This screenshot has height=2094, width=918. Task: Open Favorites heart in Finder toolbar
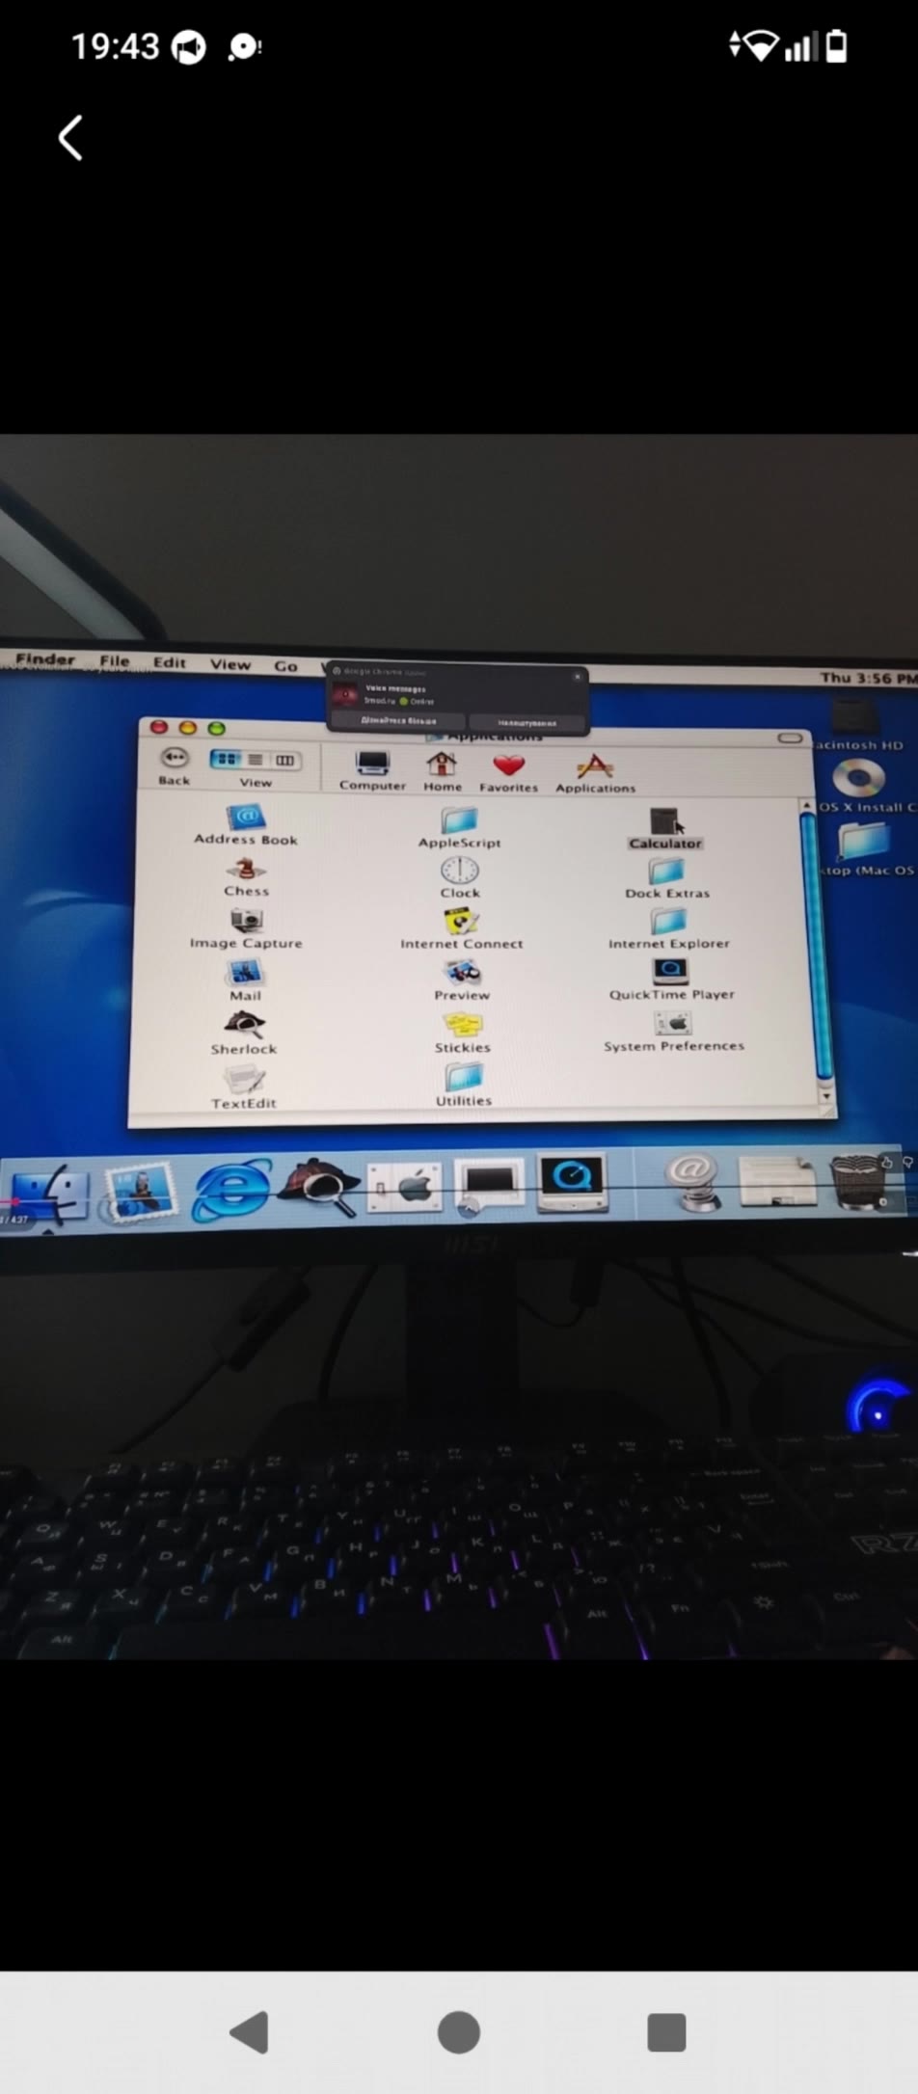click(x=508, y=773)
